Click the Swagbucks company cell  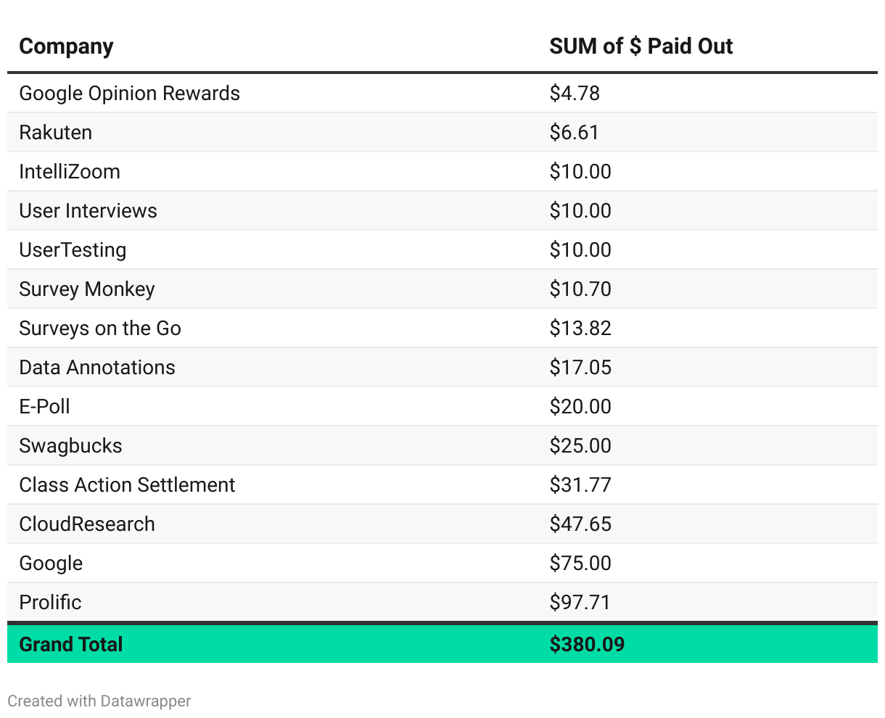(x=70, y=446)
